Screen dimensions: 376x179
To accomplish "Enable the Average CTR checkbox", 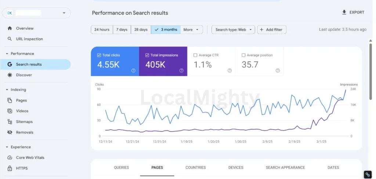I will (x=195, y=55).
